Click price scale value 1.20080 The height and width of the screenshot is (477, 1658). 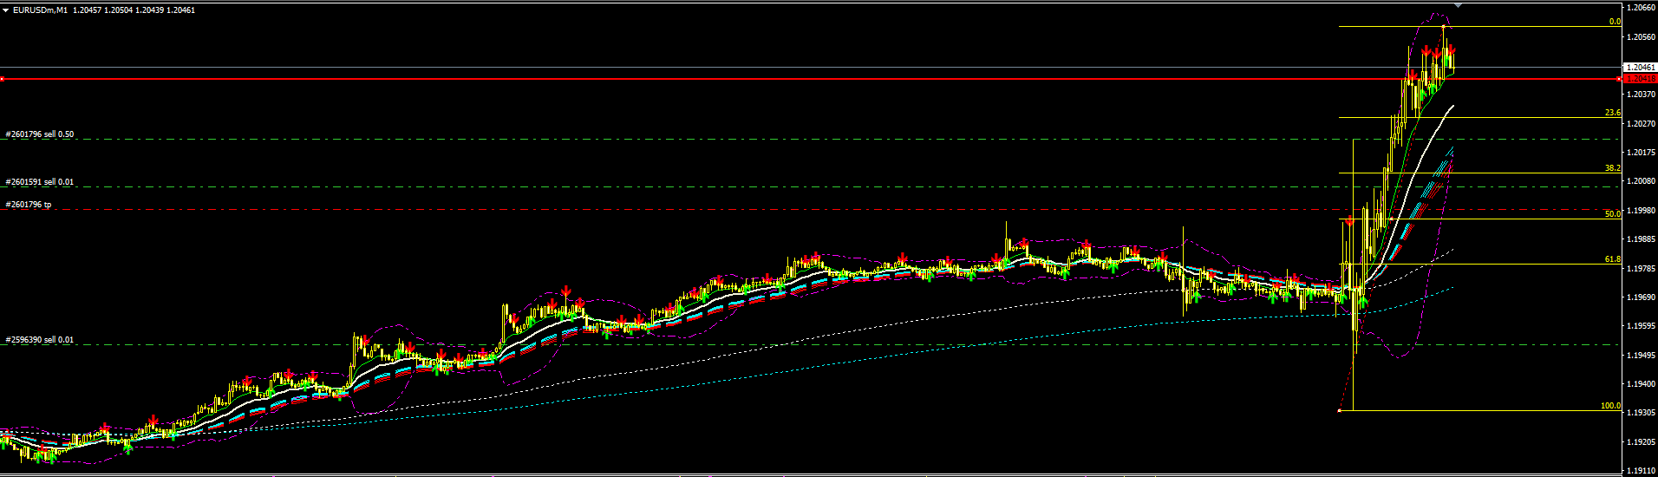1641,181
